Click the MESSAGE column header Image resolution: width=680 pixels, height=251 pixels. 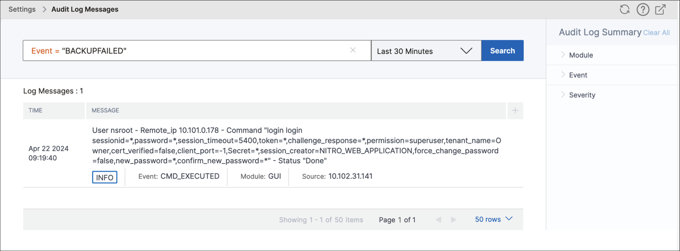[x=296, y=110]
